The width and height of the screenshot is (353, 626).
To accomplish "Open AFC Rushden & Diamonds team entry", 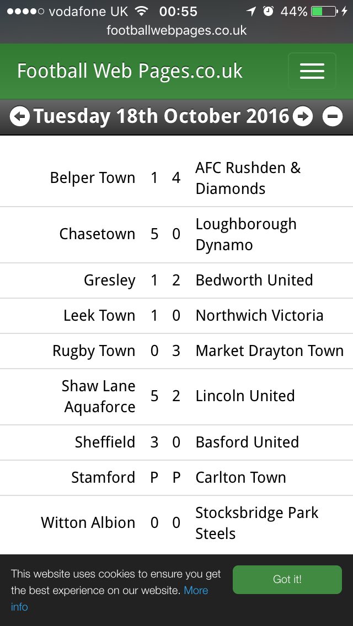I will pos(248,178).
